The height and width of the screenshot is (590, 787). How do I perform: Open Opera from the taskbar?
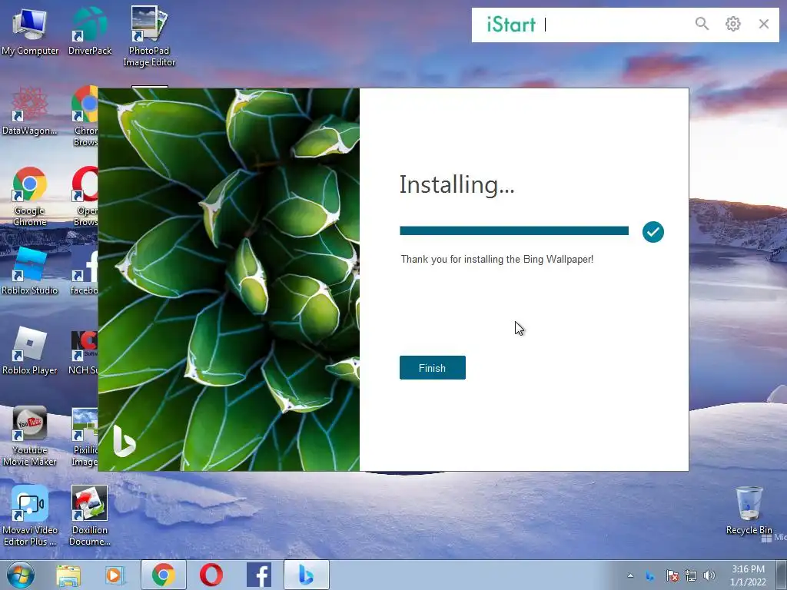[211, 575]
